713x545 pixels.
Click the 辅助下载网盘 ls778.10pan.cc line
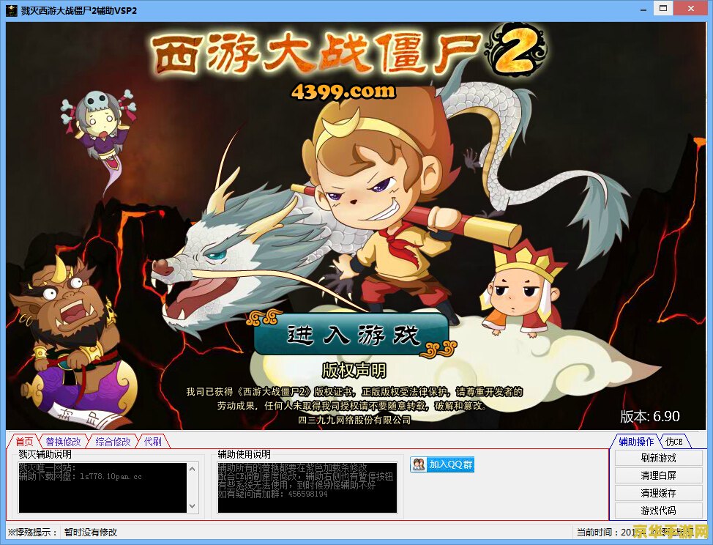click(x=81, y=476)
